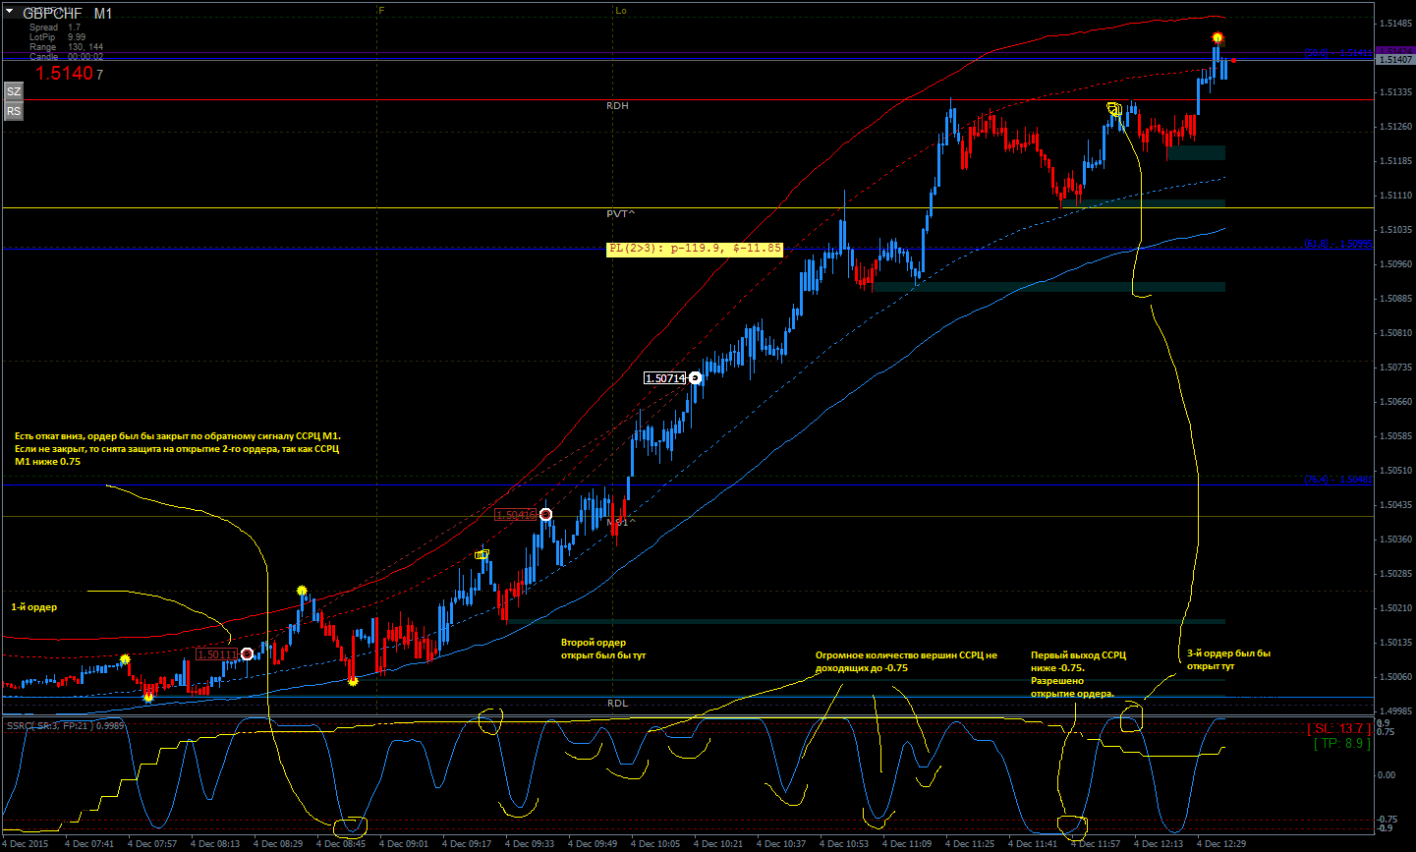Select the PL(2>3) profit label

pyautogui.click(x=696, y=249)
